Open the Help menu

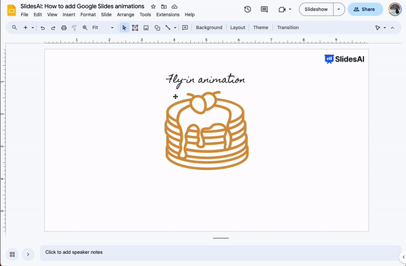click(x=189, y=15)
